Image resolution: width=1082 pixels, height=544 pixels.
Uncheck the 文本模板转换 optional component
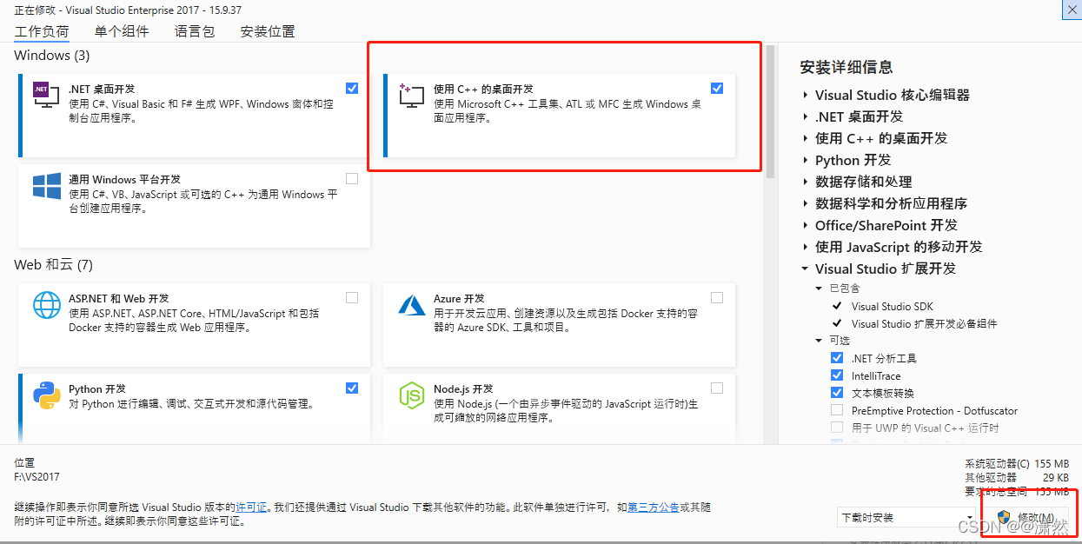837,393
